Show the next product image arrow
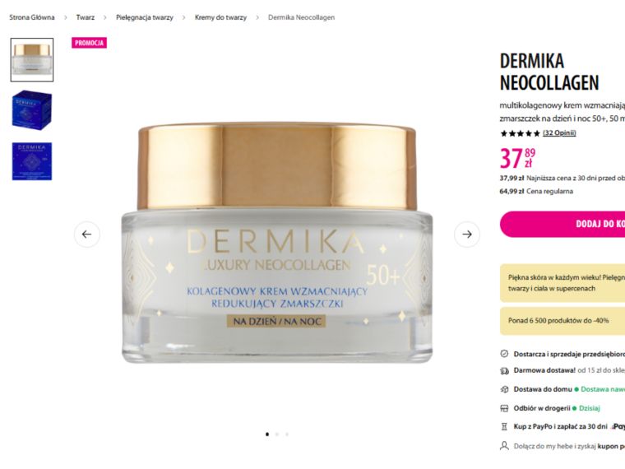The height and width of the screenshot is (469, 625). 467,234
